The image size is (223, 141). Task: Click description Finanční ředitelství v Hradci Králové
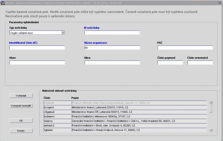click(x=139, y=130)
